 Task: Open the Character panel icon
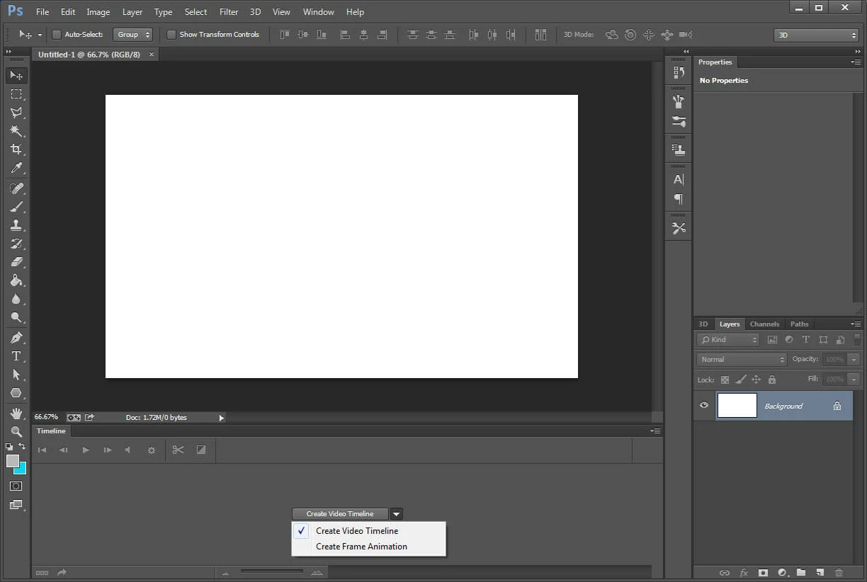679,179
